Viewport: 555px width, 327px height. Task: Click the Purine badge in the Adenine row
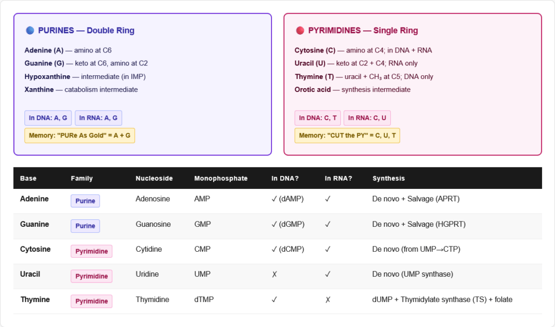(x=85, y=201)
